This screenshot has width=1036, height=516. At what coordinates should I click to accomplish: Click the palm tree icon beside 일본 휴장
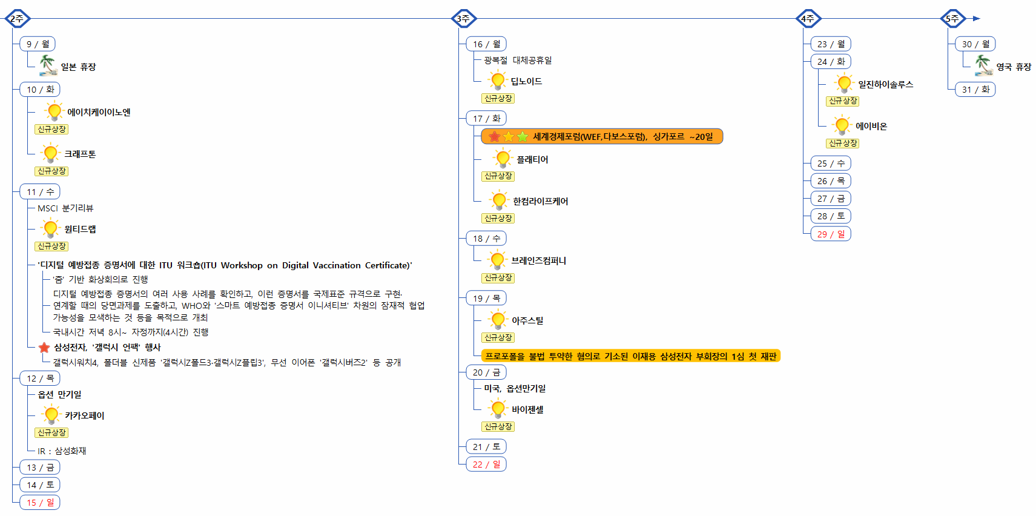[48, 65]
